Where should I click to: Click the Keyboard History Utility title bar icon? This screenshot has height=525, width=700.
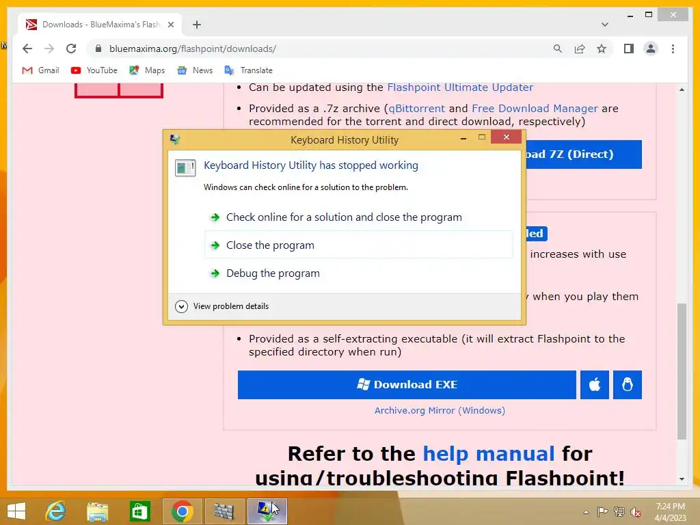(x=175, y=139)
